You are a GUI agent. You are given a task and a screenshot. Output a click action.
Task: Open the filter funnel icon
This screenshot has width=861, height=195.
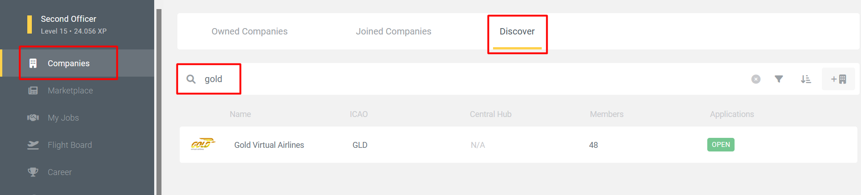pyautogui.click(x=779, y=79)
